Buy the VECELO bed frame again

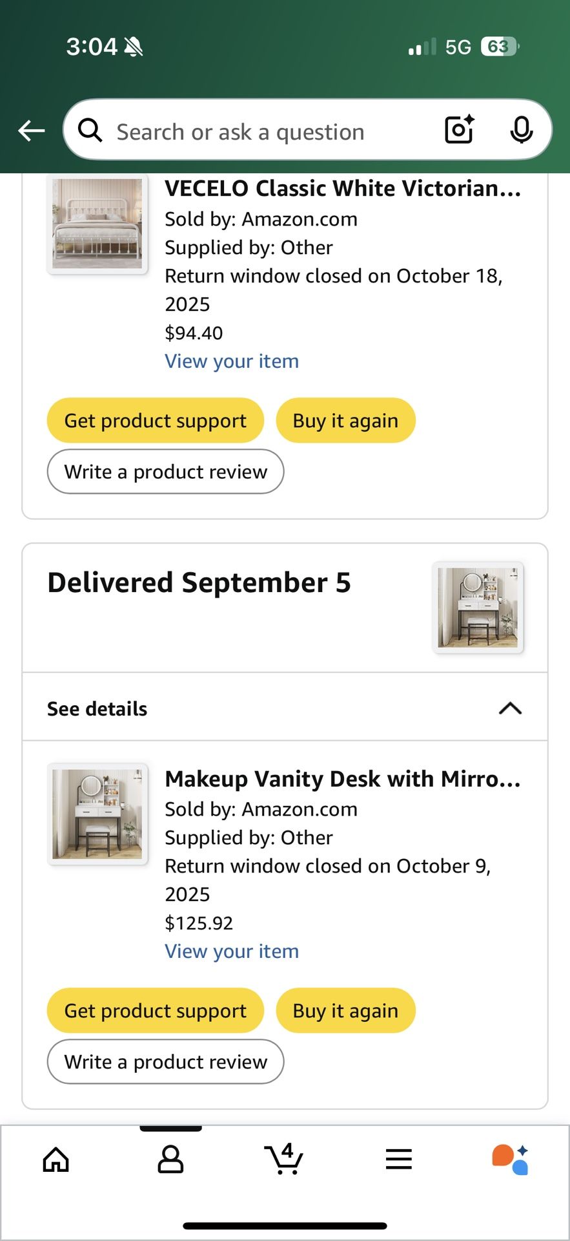click(345, 421)
